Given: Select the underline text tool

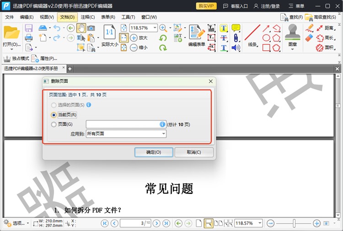Looking at the screenshot, I should coord(224,48).
